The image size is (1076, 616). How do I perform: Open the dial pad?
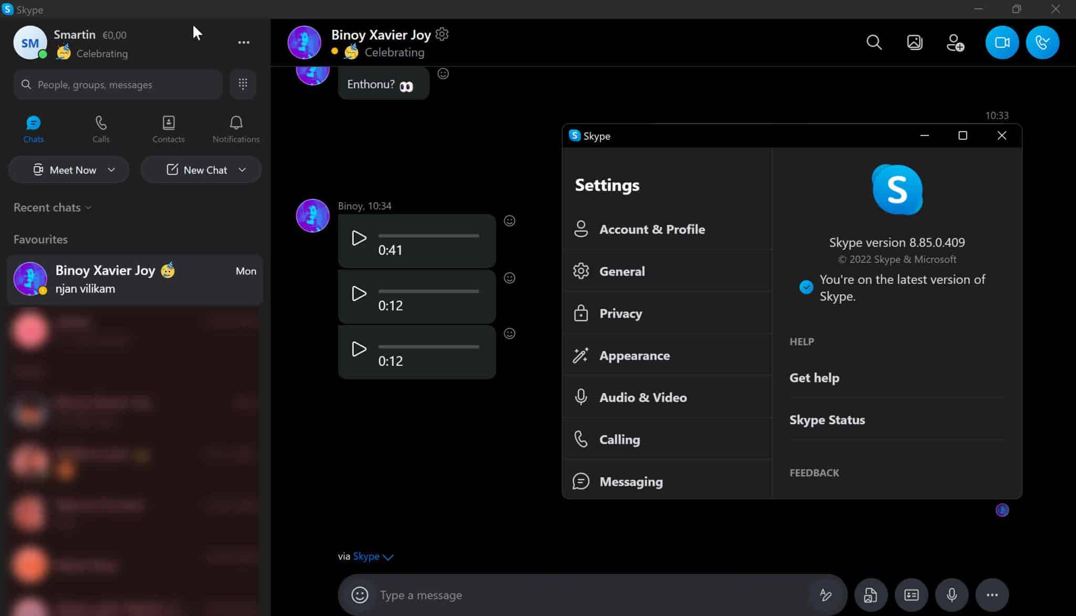click(x=243, y=84)
